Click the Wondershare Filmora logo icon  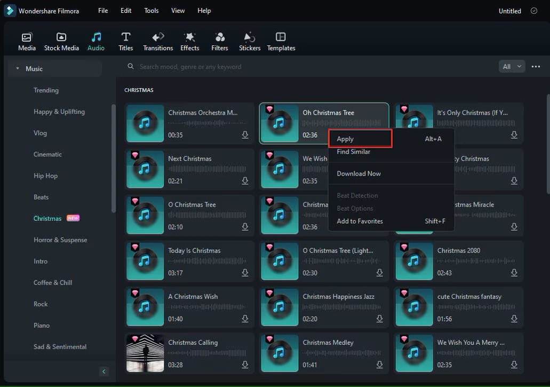[x=10, y=11]
